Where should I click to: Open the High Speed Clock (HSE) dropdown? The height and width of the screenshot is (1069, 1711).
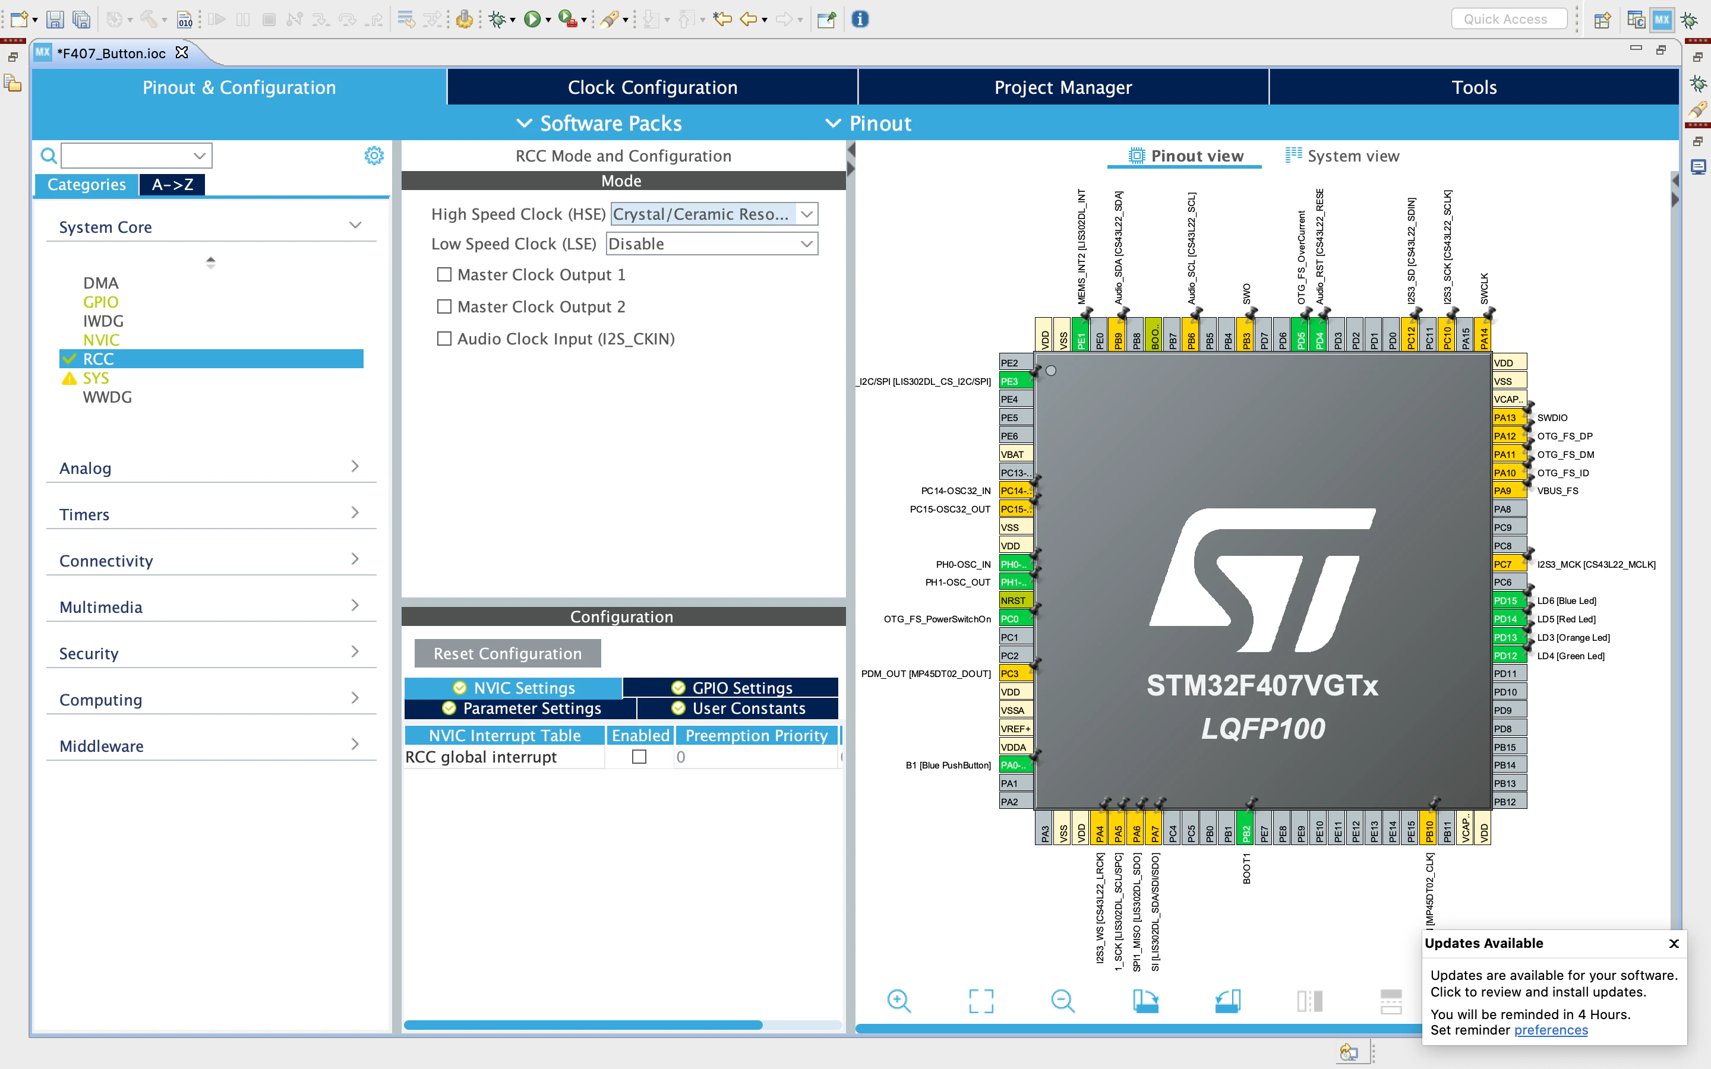[714, 214]
